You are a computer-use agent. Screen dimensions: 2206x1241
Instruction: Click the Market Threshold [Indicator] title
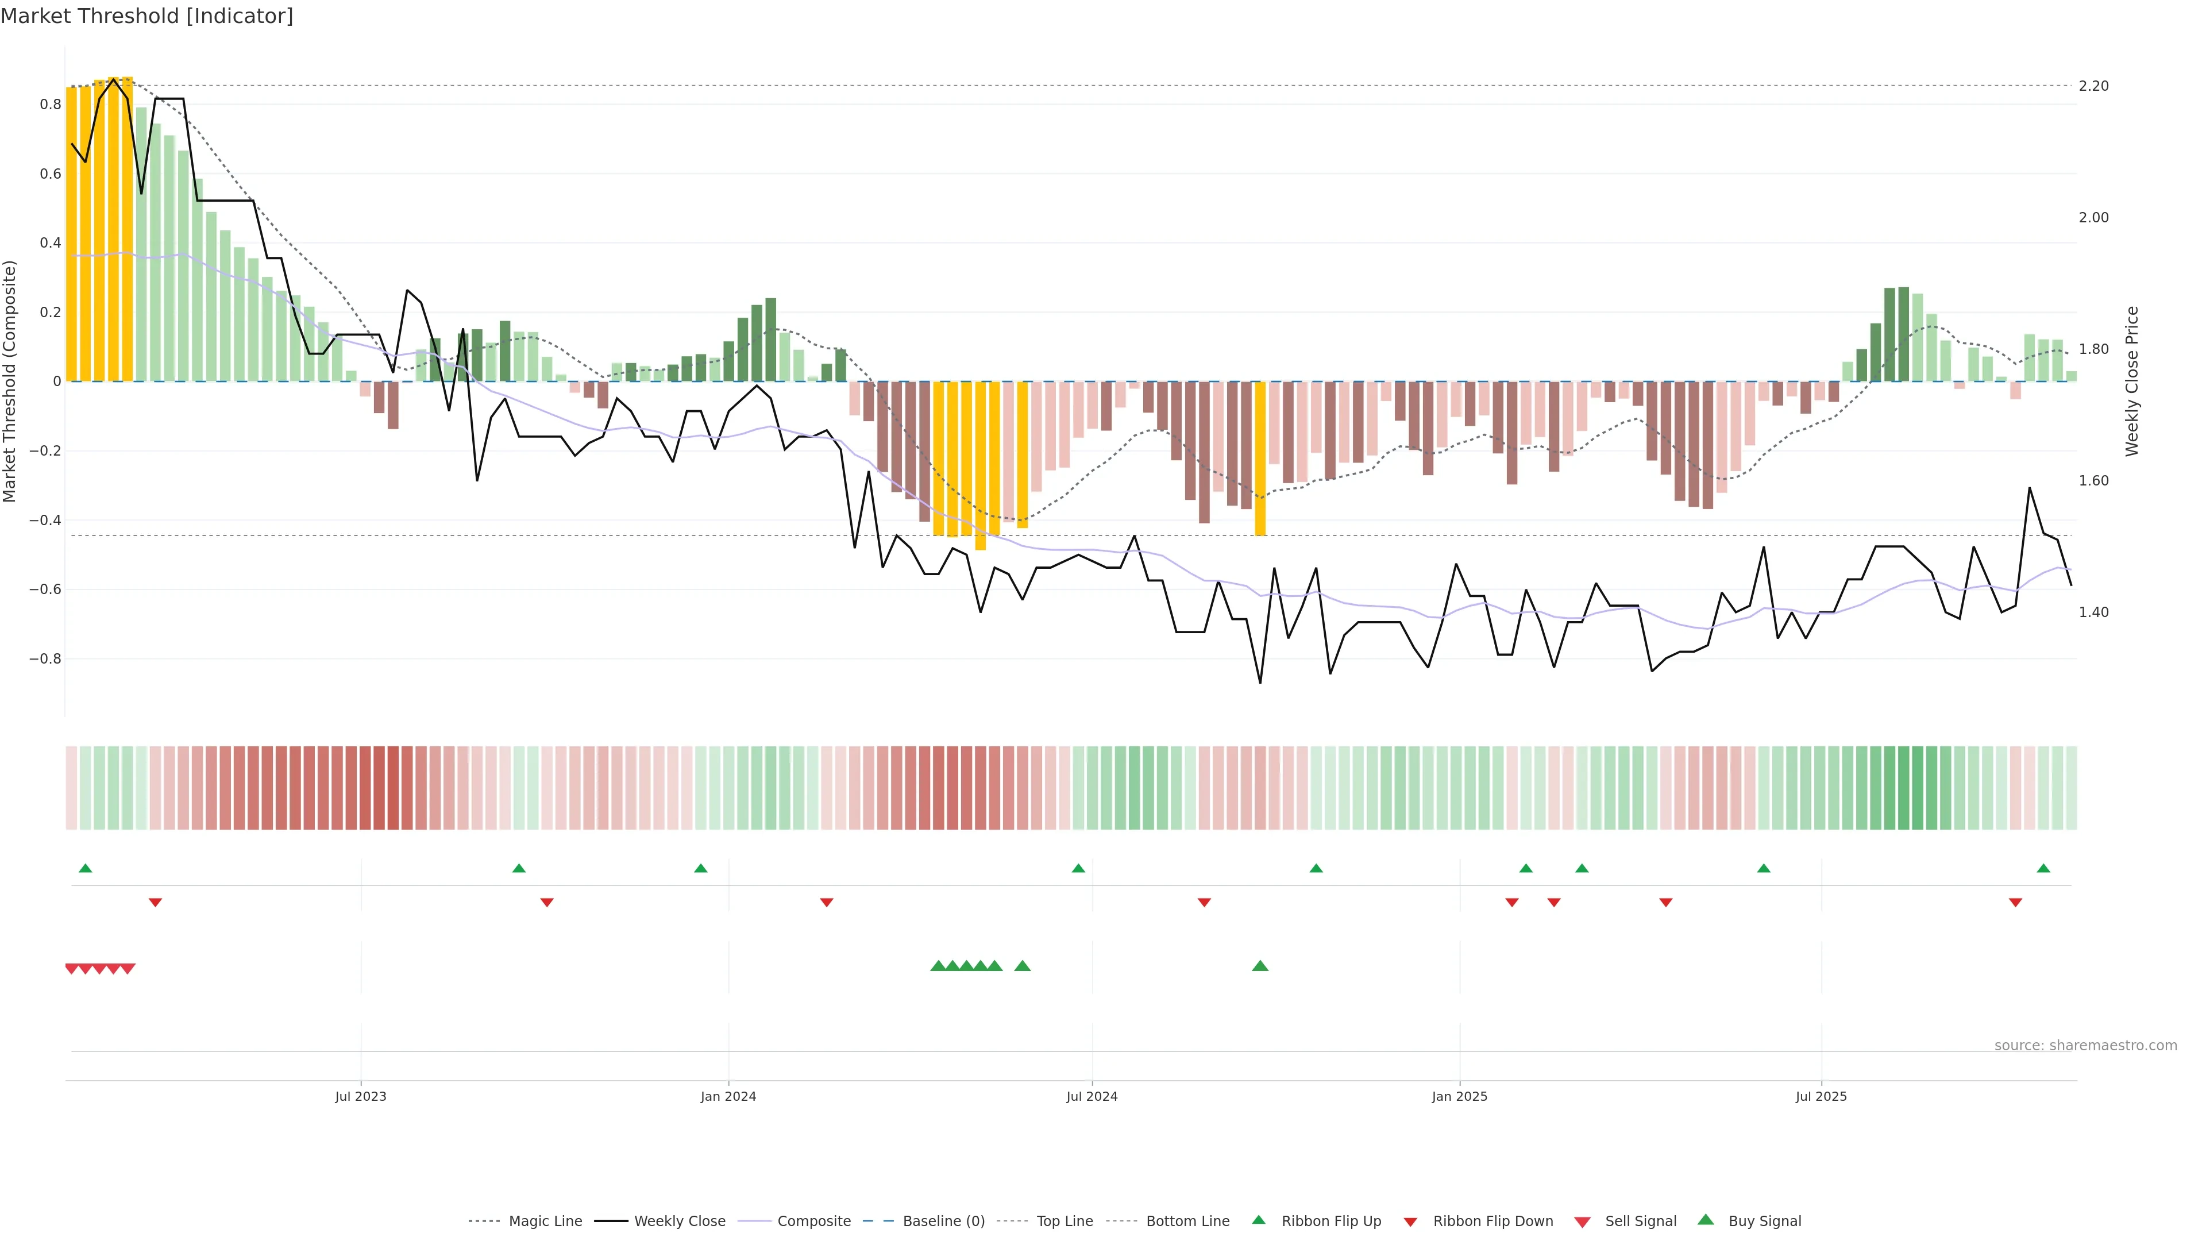coord(146,16)
